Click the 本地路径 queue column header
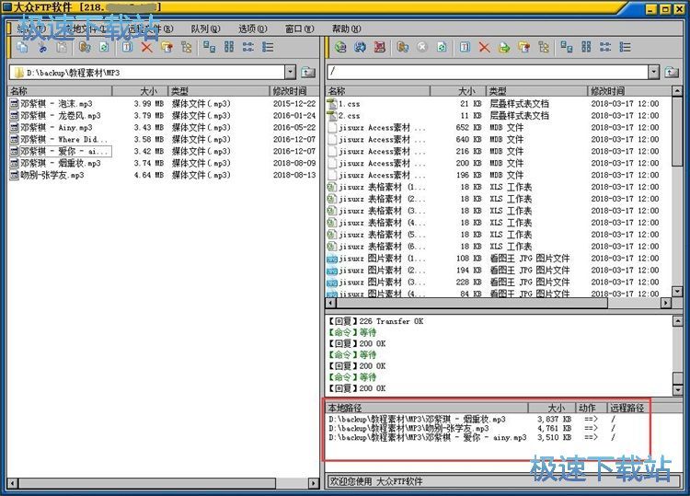The image size is (690, 496). coord(426,408)
